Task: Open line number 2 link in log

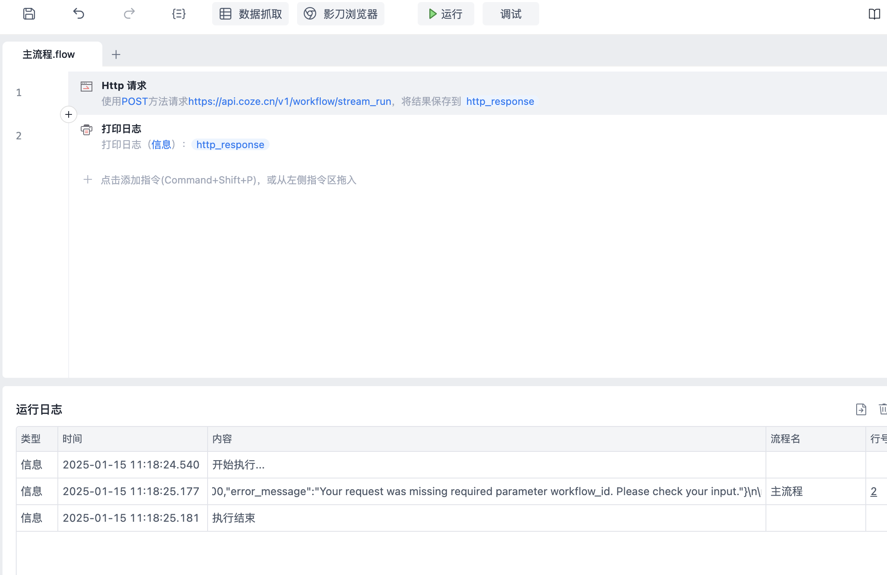Action: tap(874, 491)
